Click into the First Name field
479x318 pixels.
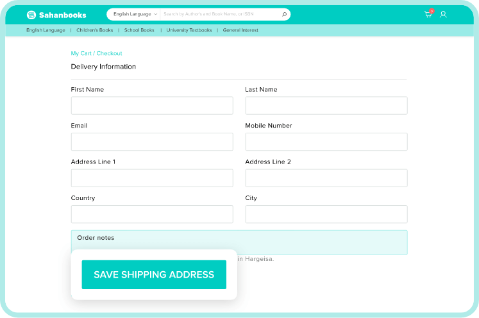tap(152, 106)
